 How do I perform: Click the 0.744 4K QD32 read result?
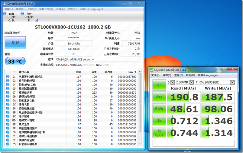click(184, 133)
